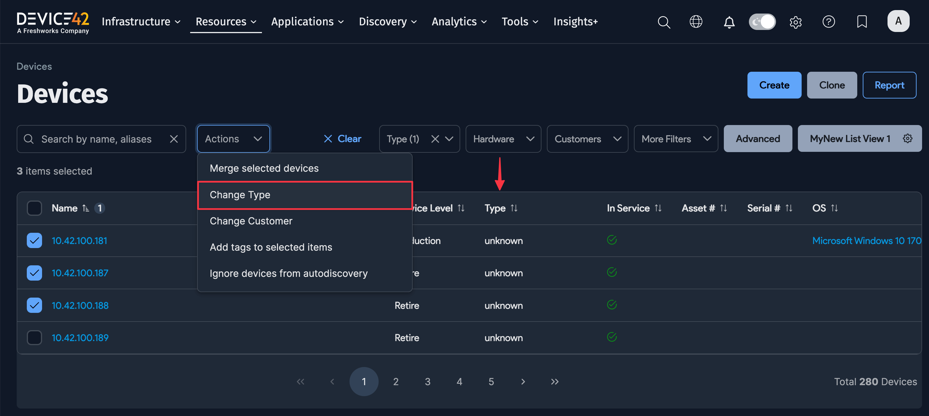Click the Create button
929x416 pixels.
click(774, 85)
